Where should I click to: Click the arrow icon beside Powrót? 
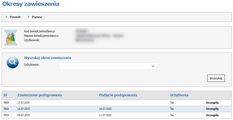click(x=7, y=17)
